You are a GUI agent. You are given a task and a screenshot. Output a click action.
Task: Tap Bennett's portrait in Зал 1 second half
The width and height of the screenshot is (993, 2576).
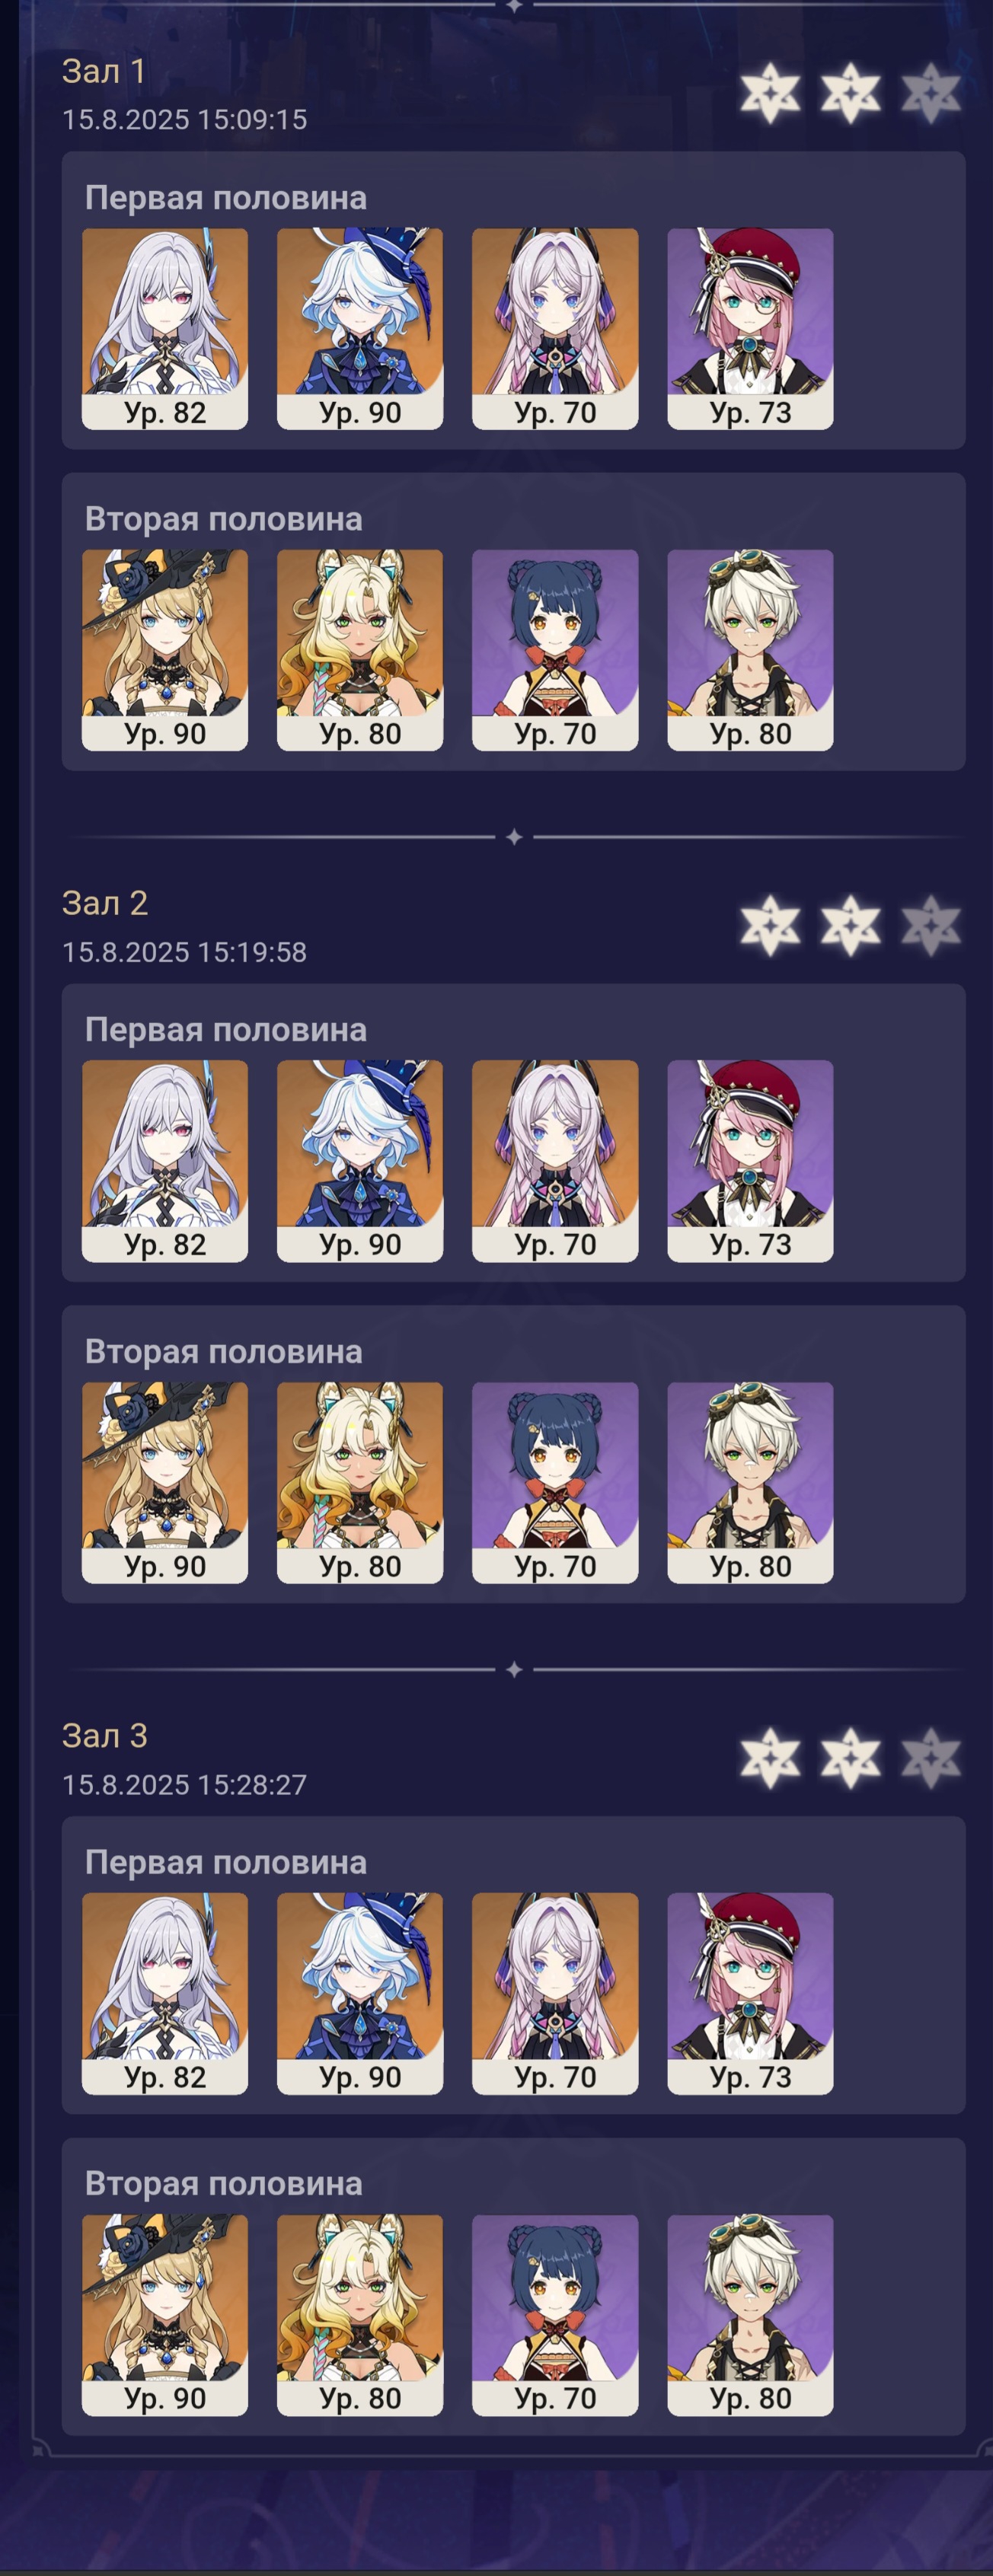point(750,650)
